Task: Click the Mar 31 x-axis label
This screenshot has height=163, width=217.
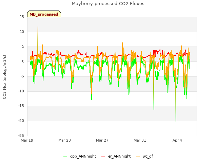Action: click(140, 140)
